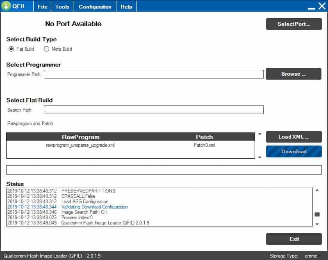Select the Meta Build radio button
328x260 pixels.
click(46, 49)
